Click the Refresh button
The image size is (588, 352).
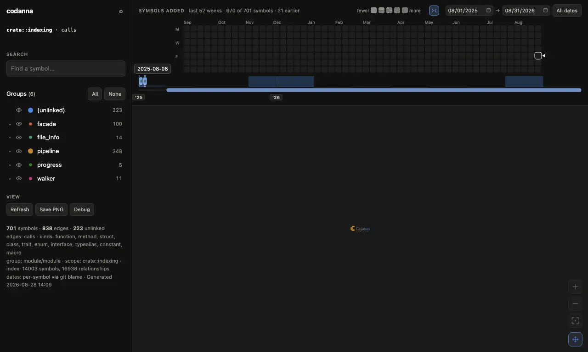(20, 209)
